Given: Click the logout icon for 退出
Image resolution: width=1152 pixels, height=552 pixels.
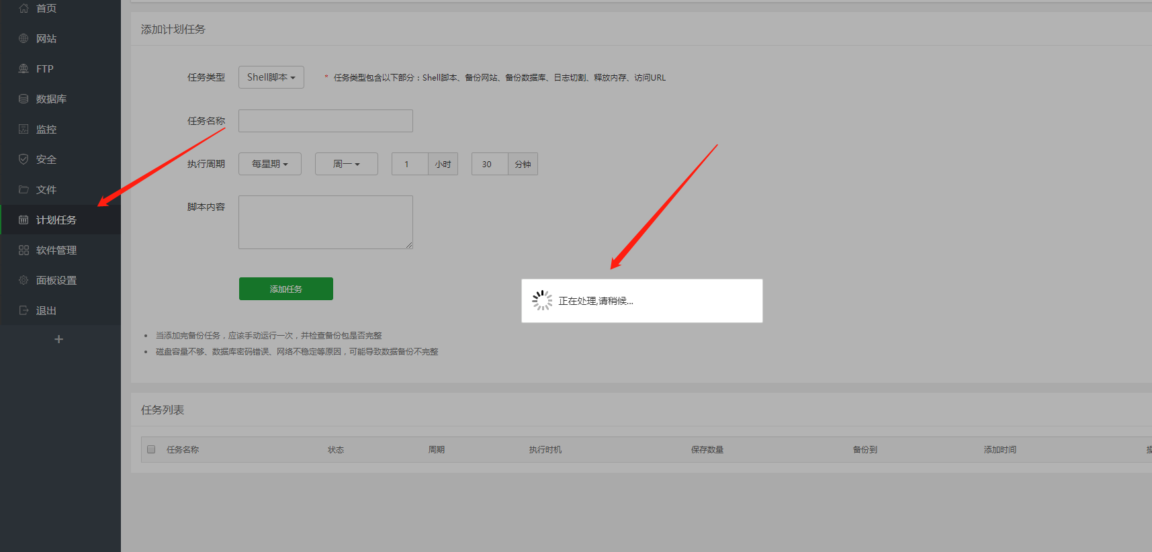Looking at the screenshot, I should pyautogui.click(x=24, y=310).
